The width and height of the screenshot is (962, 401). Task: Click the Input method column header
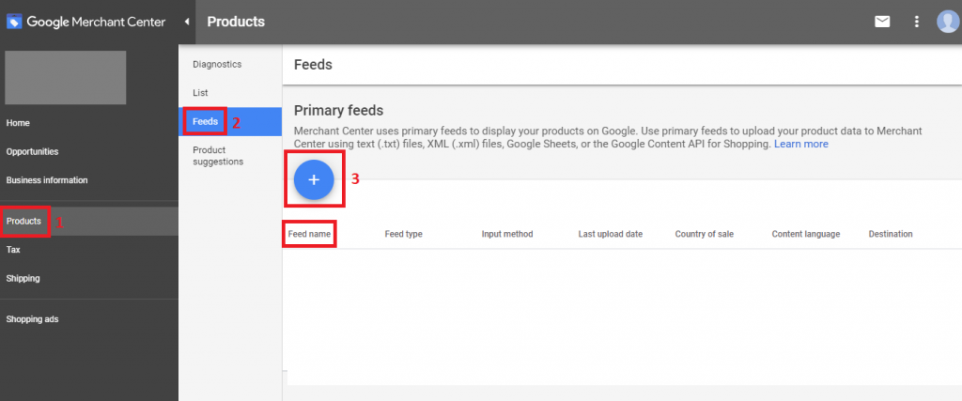click(507, 234)
